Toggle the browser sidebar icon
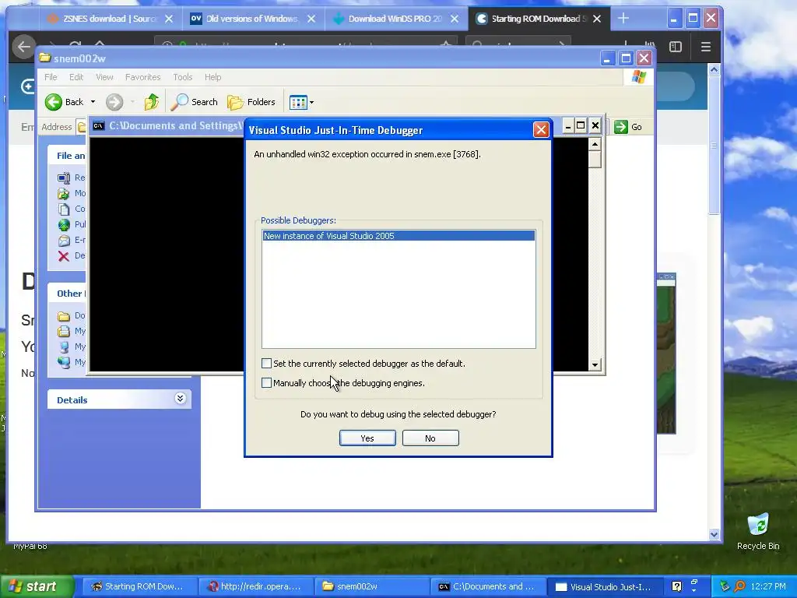Viewport: 797px width, 598px height. point(675,47)
